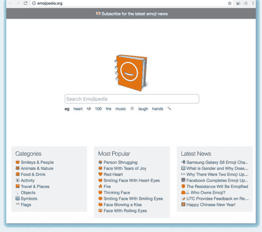
Task: Click the Red Heart emoji icon
Action: click(x=100, y=174)
